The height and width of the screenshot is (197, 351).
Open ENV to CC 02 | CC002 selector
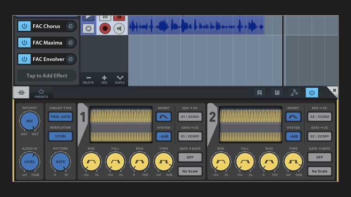point(320,117)
